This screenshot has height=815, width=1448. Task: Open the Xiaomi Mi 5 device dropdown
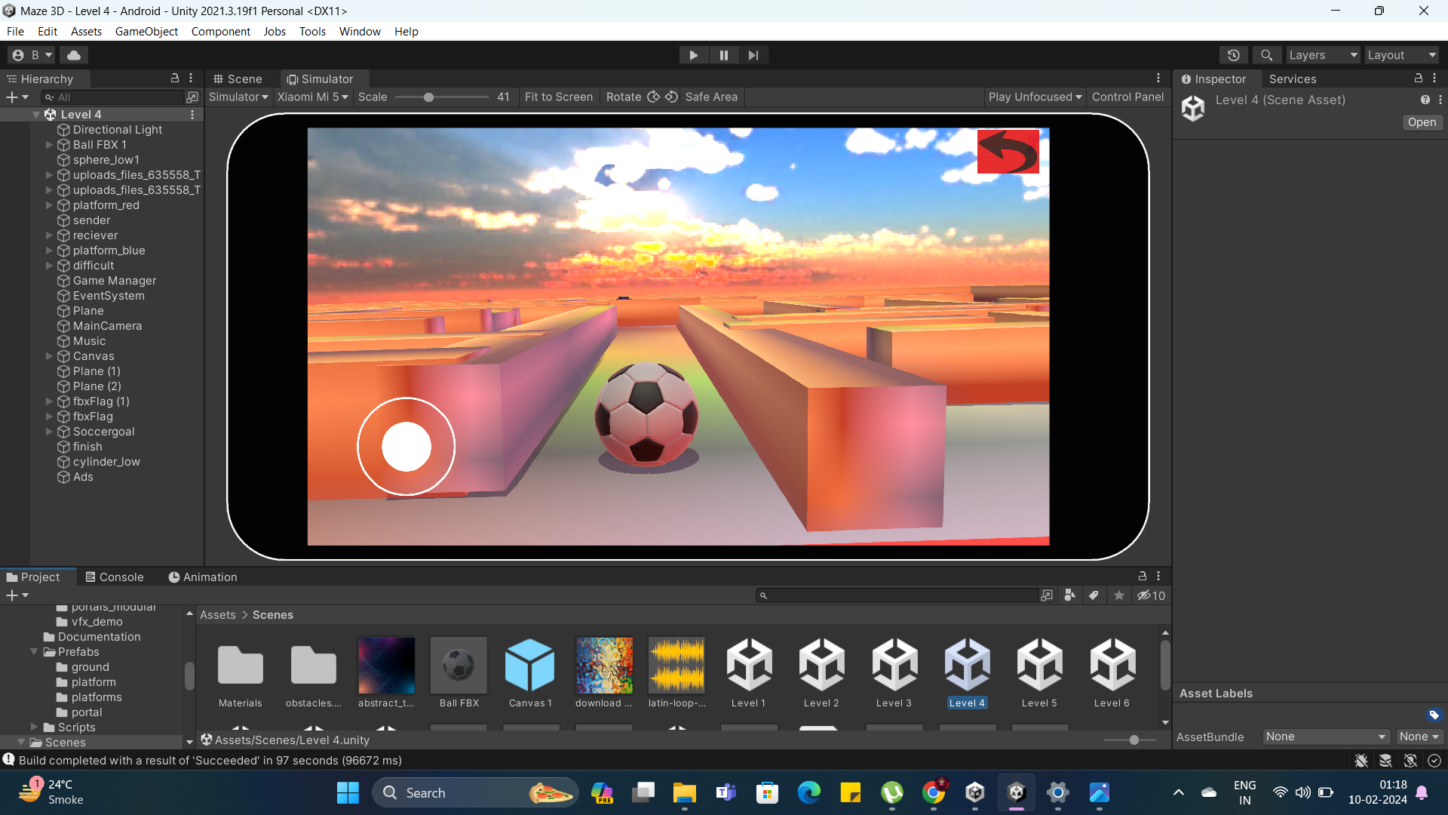(312, 97)
